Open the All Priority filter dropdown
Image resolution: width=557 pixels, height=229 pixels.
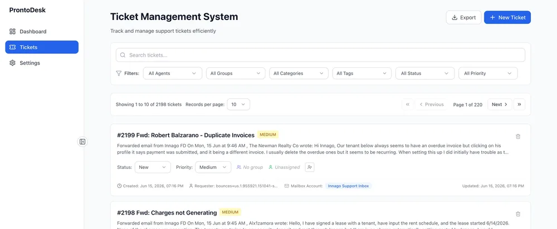point(488,73)
